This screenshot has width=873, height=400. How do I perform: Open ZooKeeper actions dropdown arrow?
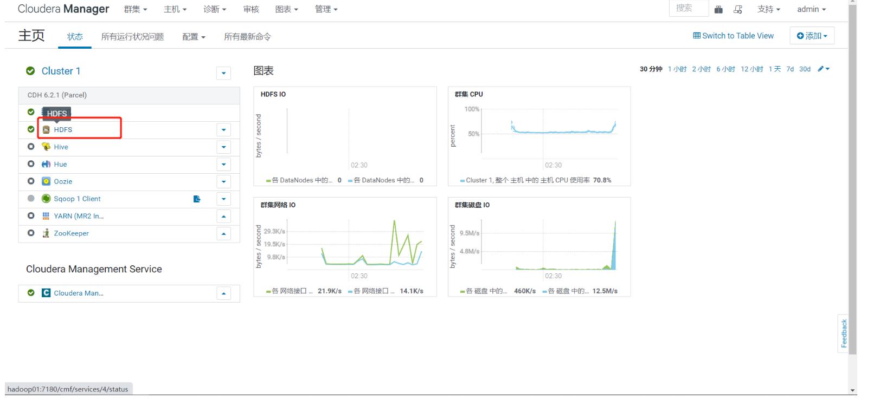[223, 234]
